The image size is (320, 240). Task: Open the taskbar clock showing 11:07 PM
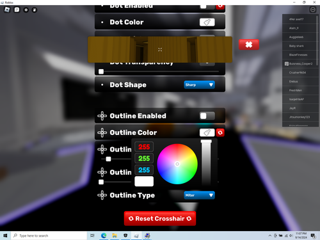301,236
